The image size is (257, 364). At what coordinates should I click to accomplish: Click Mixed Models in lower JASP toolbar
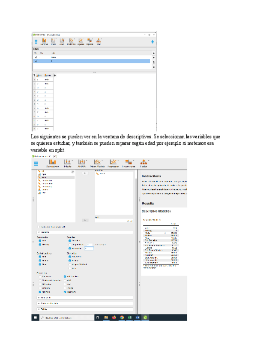coord(97,164)
